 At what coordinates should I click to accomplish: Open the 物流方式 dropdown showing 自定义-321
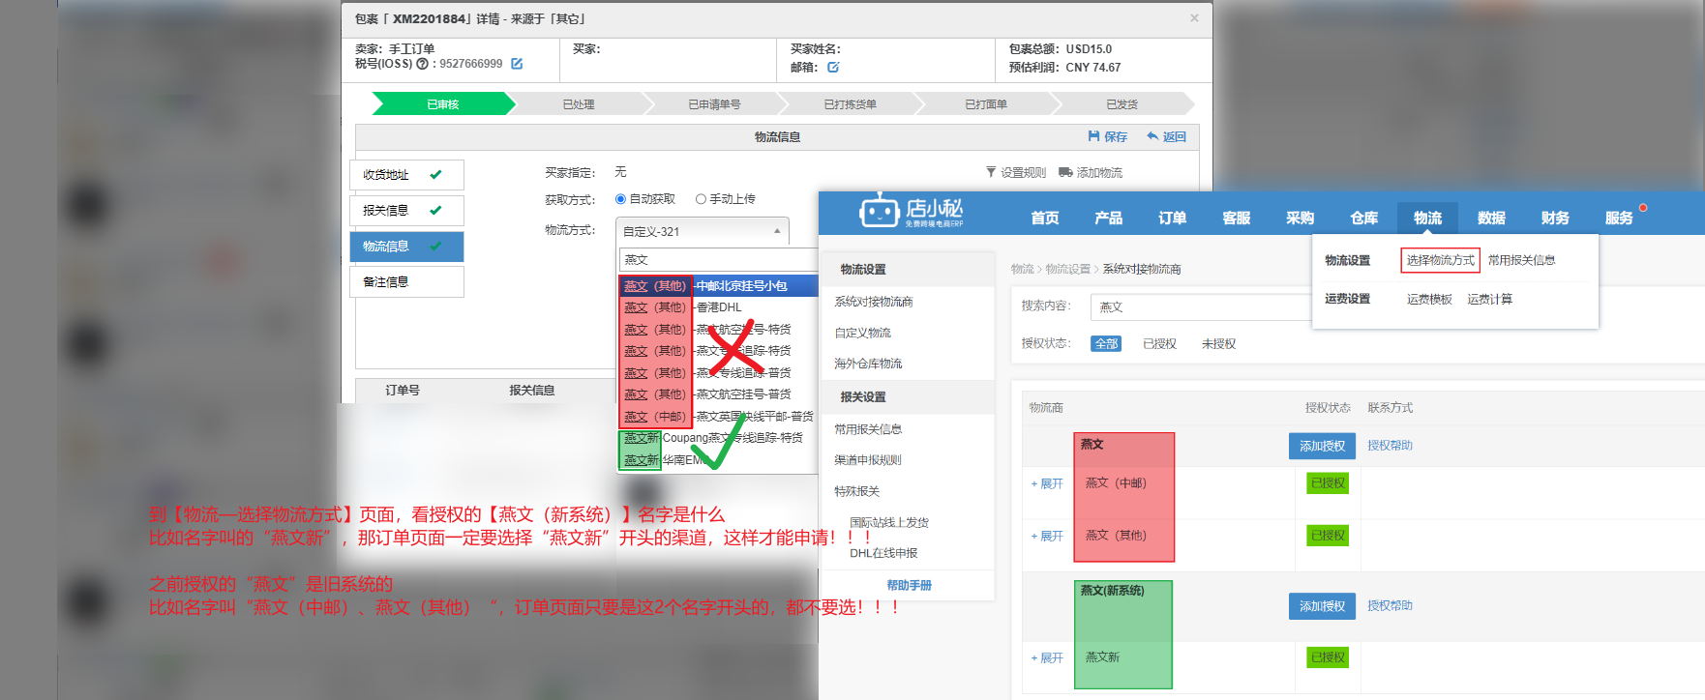click(x=703, y=231)
